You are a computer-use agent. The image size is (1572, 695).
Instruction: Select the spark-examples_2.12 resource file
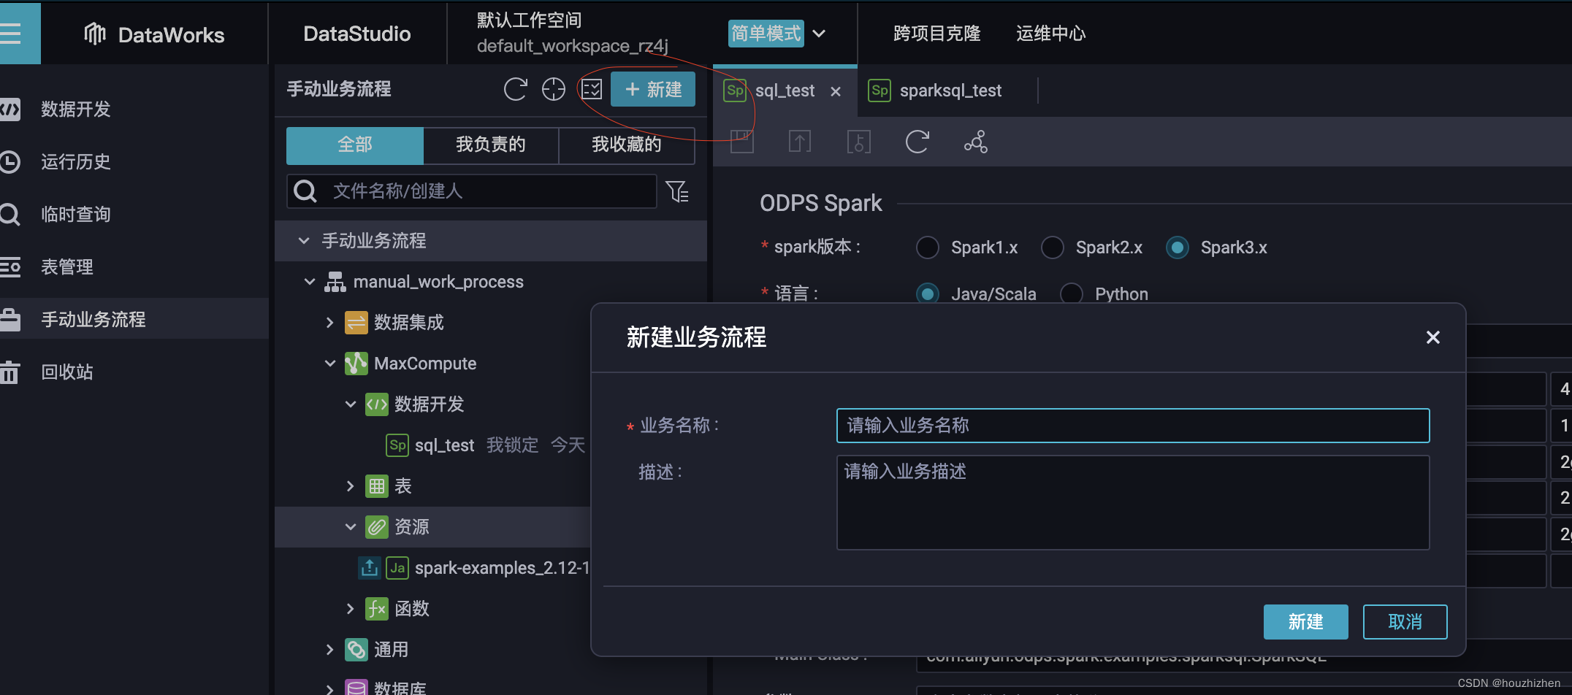pos(502,568)
